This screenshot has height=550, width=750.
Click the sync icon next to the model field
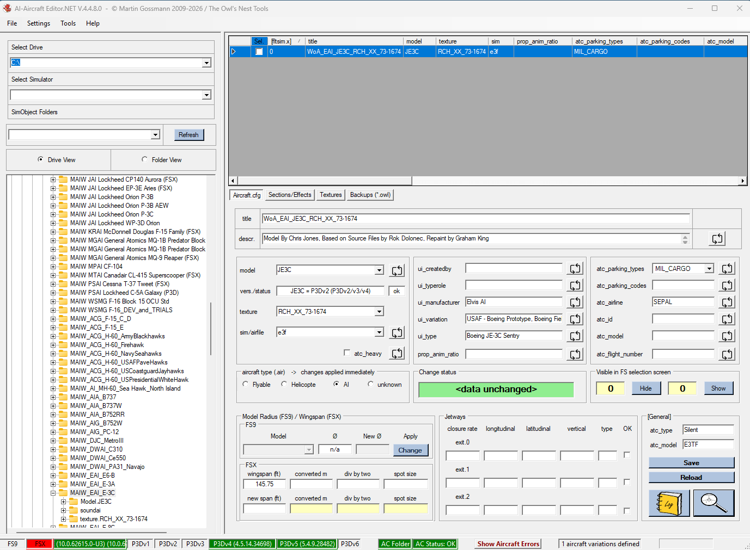pos(397,270)
